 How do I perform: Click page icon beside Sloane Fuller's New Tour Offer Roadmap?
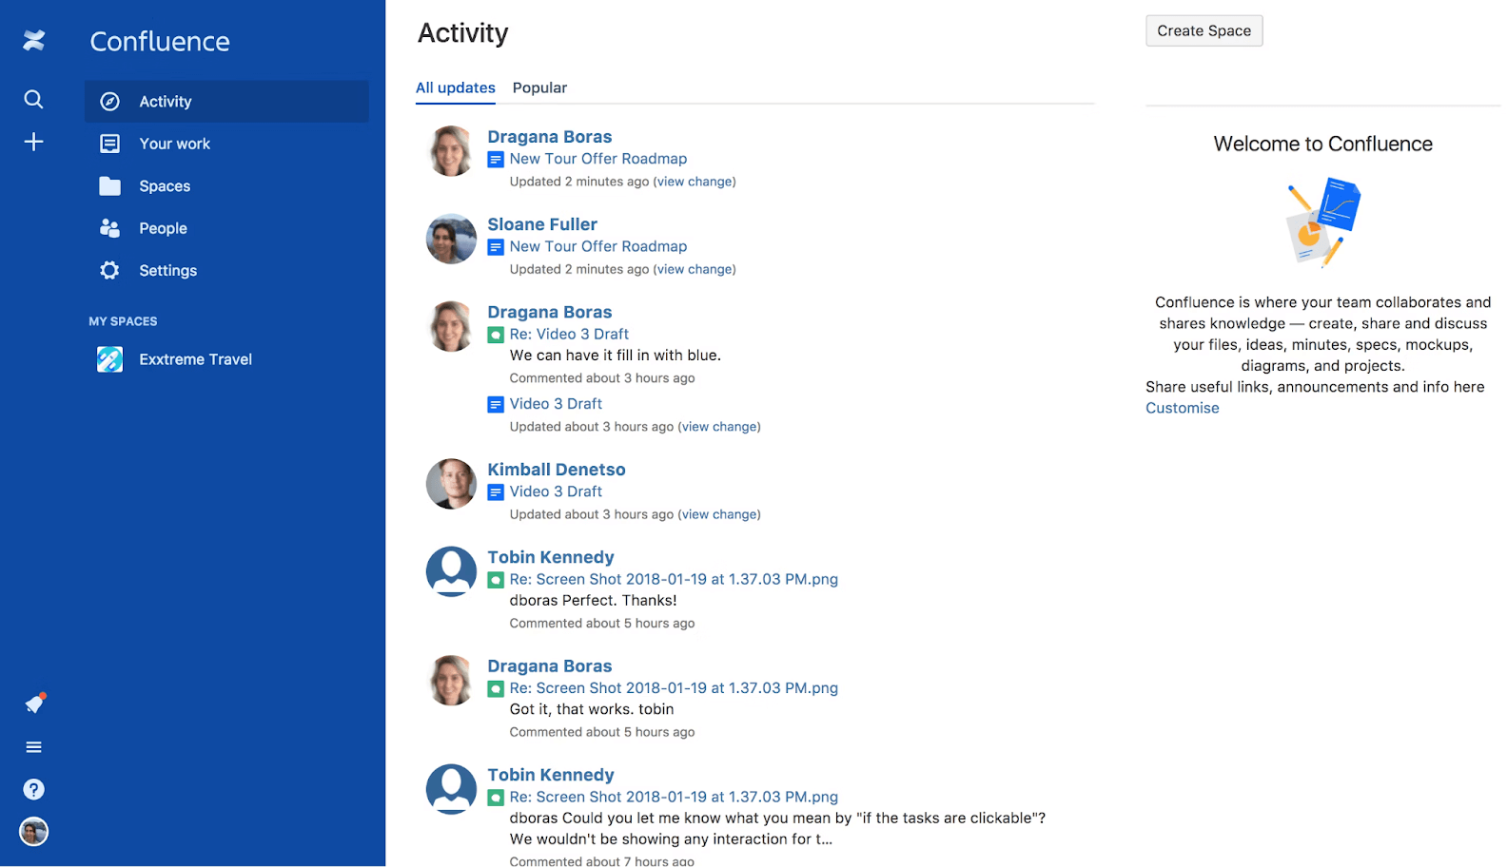pos(496,247)
